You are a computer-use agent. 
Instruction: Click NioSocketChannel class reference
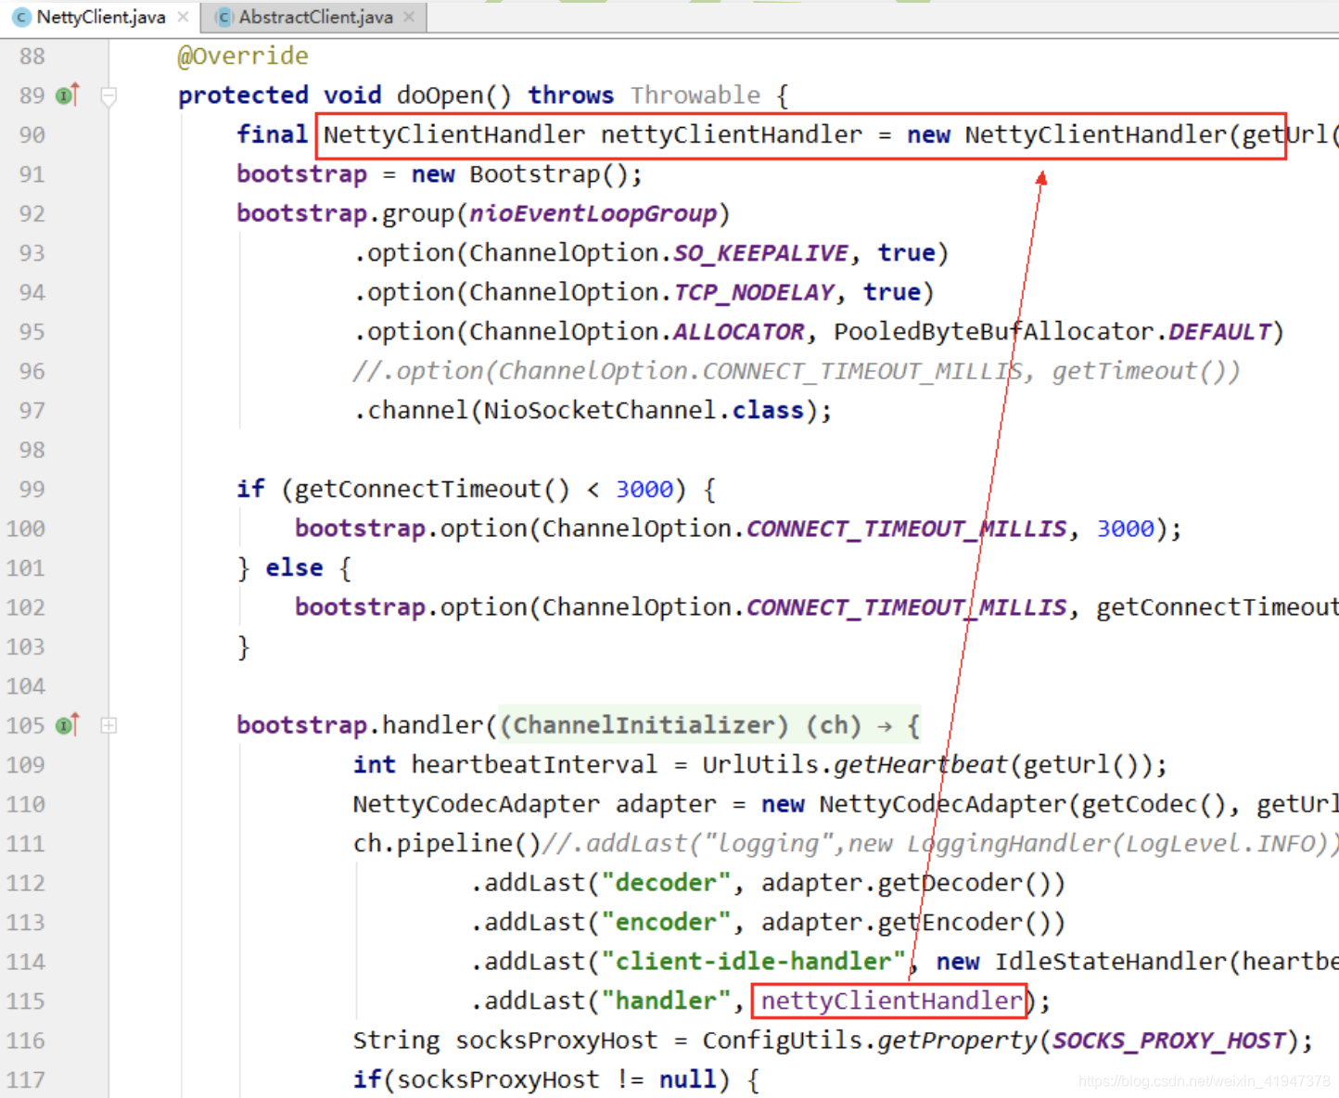click(x=600, y=411)
